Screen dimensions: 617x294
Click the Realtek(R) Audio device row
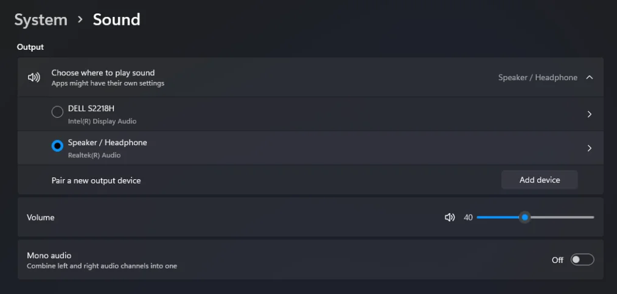[x=94, y=156]
